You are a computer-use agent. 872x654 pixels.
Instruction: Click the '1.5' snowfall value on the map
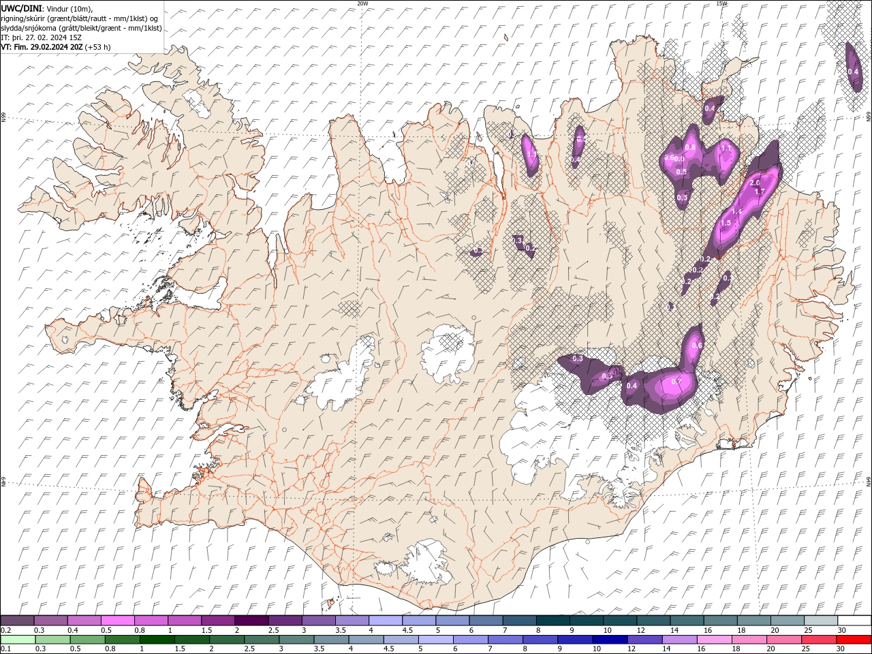pyautogui.click(x=726, y=223)
